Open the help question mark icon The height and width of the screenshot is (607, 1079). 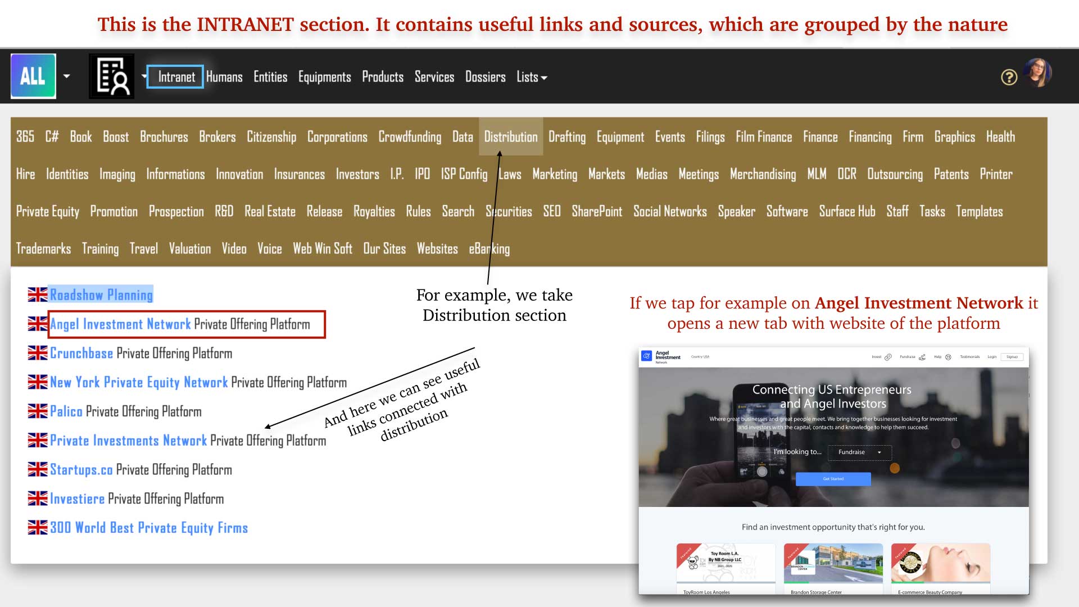[1009, 77]
